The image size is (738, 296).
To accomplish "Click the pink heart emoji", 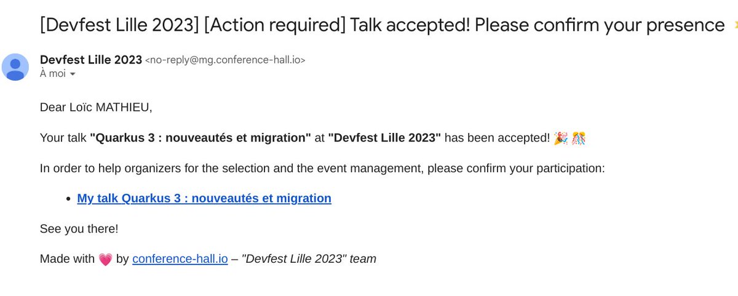I will (105, 260).
